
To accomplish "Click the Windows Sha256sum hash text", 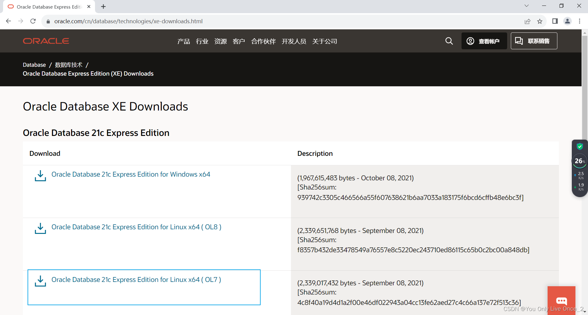I will 410,198.
